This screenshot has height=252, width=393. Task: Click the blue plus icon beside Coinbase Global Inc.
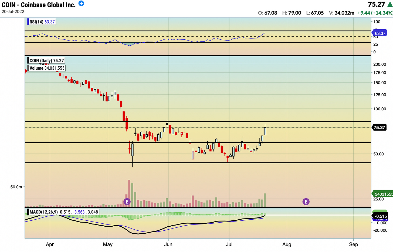click(x=81, y=3)
